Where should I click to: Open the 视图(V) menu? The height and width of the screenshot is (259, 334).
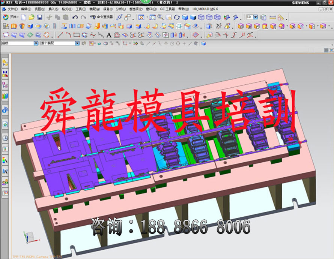tap(40, 9)
